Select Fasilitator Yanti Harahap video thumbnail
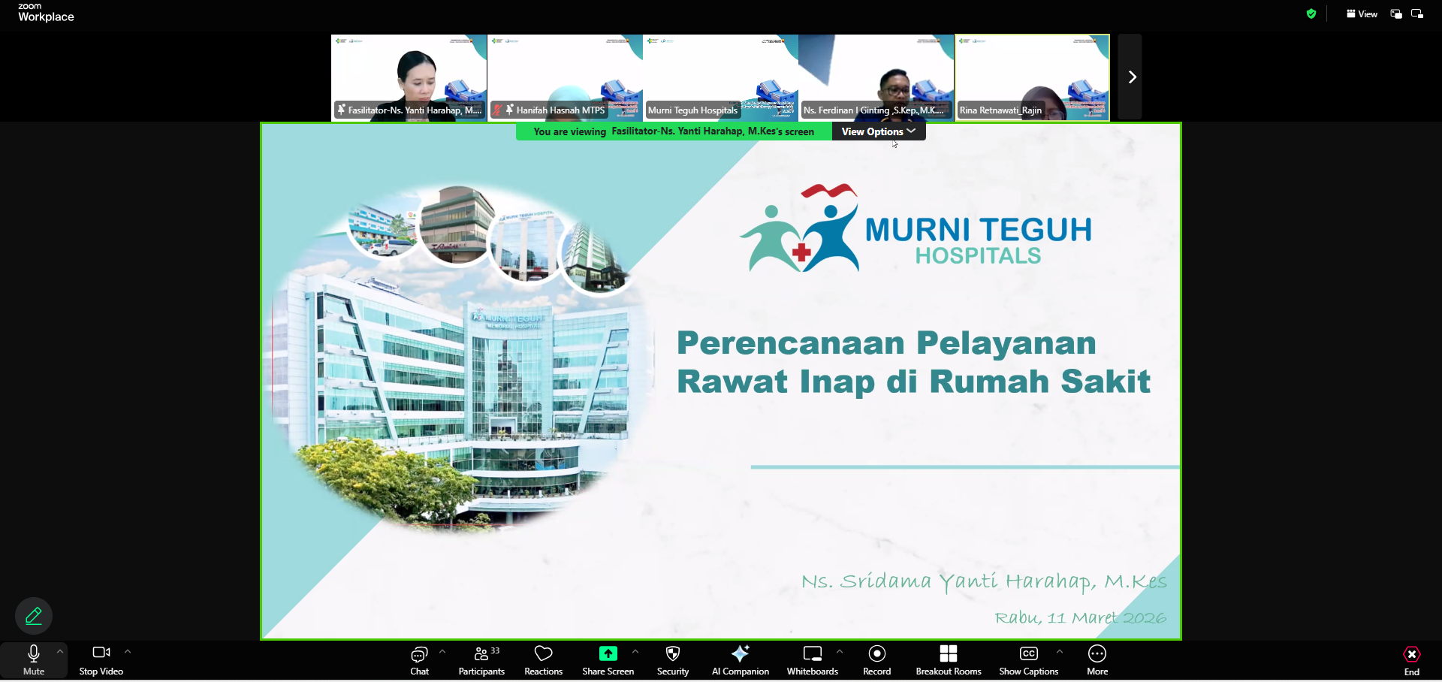 click(x=409, y=77)
